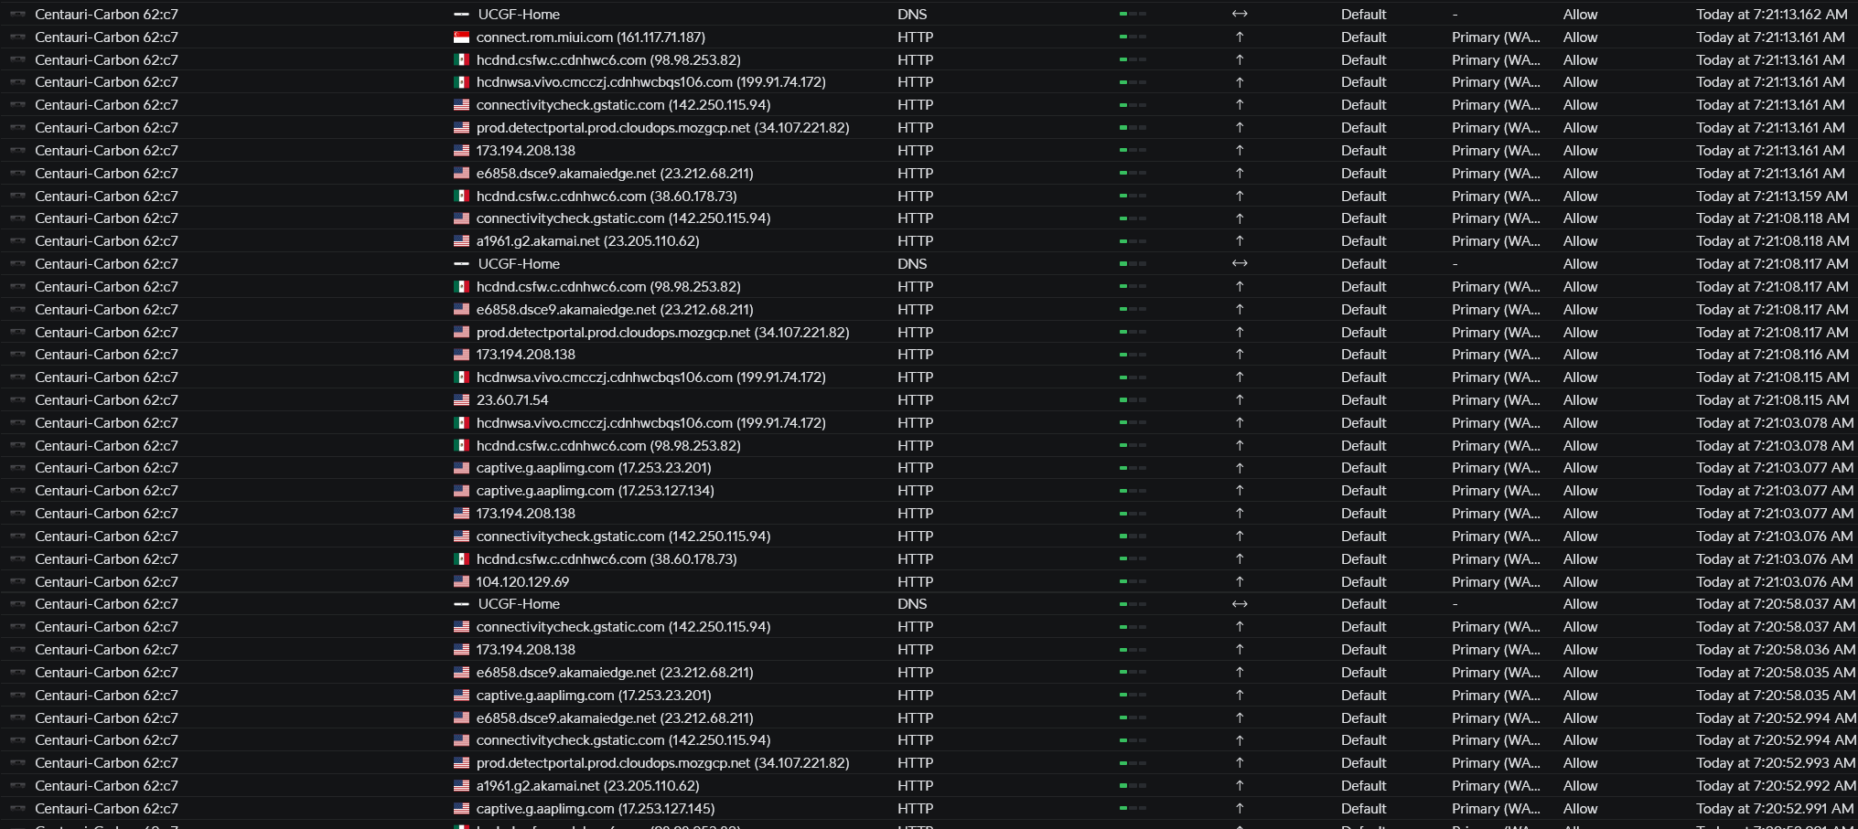Click HTTP in the 104.120.129.69 row

(x=915, y=582)
